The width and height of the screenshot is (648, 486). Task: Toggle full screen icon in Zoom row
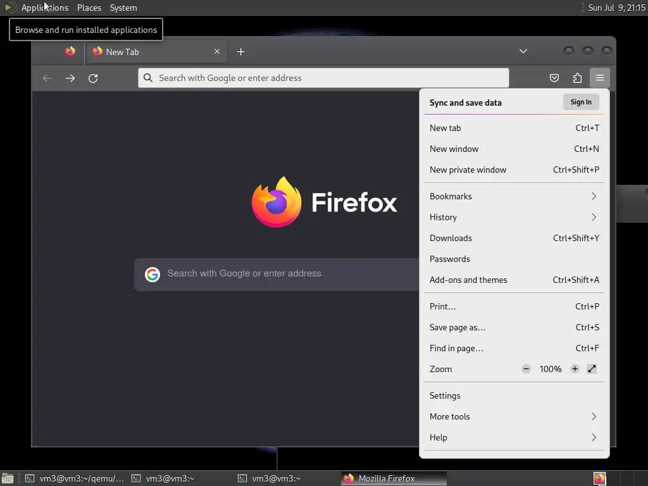pos(592,369)
